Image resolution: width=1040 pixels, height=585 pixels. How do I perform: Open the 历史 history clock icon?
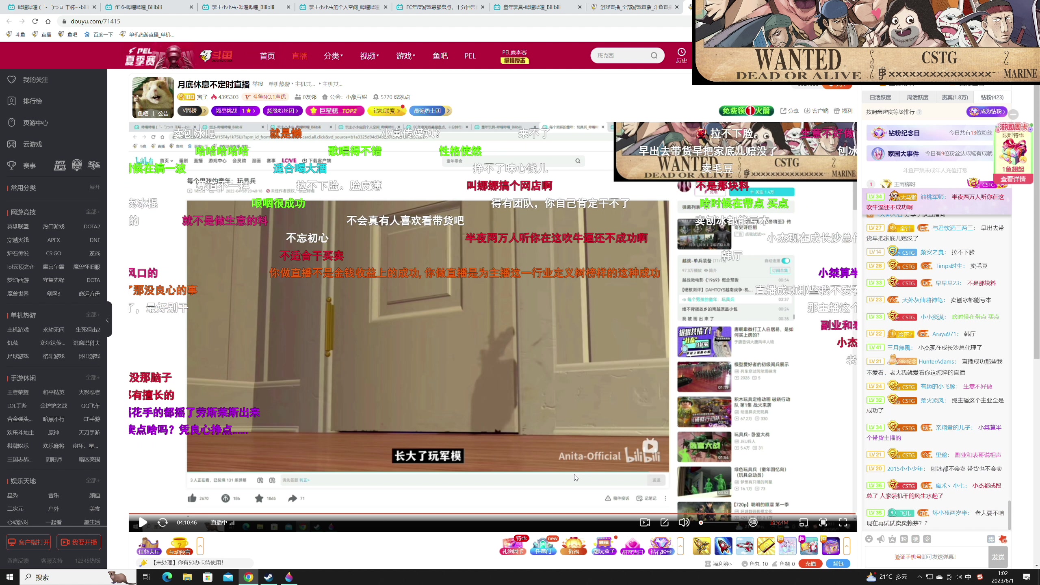coord(681,55)
